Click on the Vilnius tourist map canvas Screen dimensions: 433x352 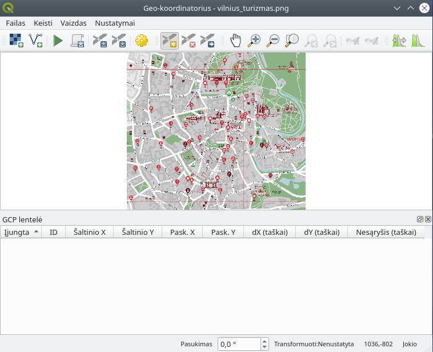click(x=216, y=131)
